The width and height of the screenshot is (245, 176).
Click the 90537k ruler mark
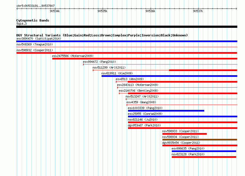(198, 11)
